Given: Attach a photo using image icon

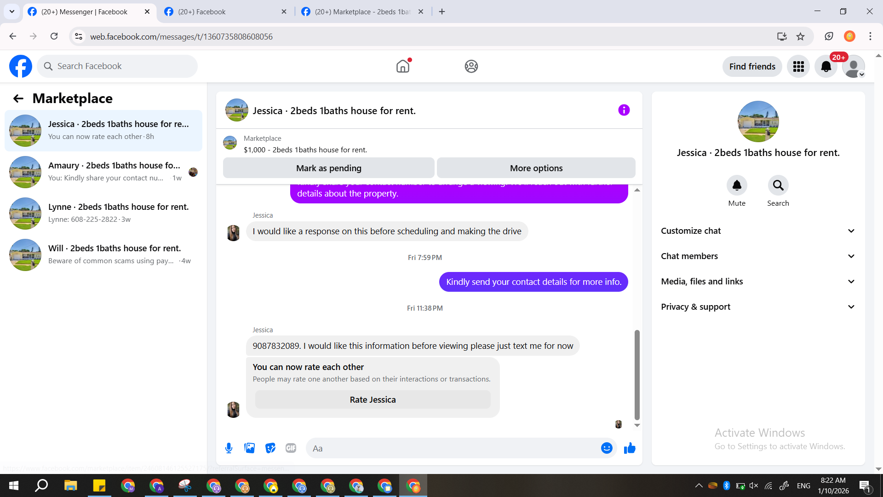Looking at the screenshot, I should pyautogui.click(x=249, y=448).
